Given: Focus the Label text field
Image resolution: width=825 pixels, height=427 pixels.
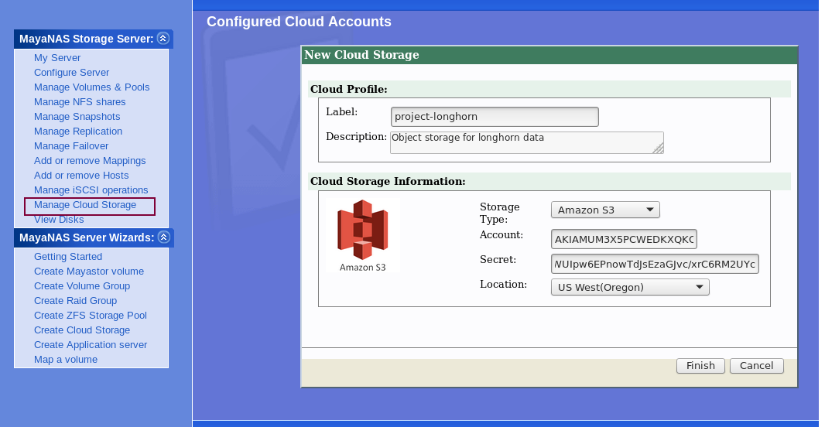Looking at the screenshot, I should pyautogui.click(x=495, y=117).
